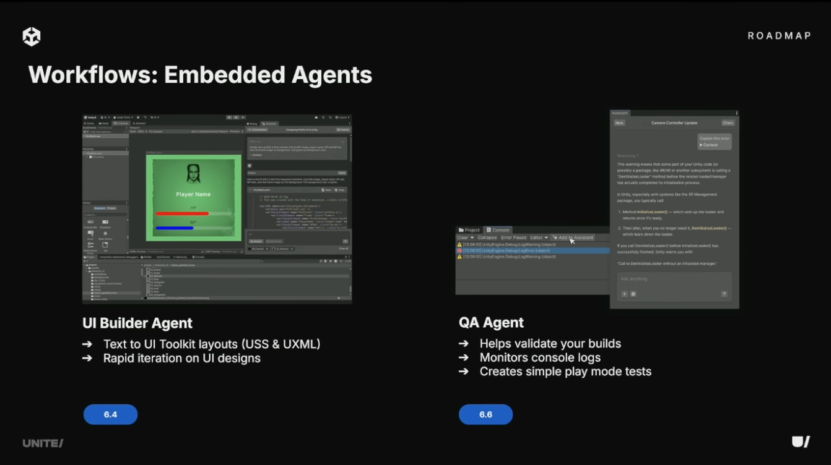
Task: Click the New button in the Assistant window
Action: point(619,123)
